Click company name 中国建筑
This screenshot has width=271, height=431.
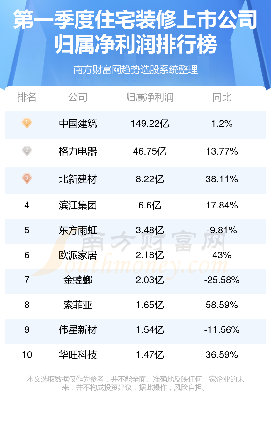(x=78, y=124)
